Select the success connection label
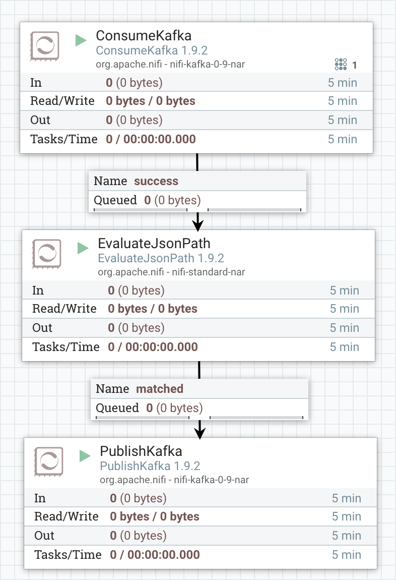This screenshot has width=396, height=580. [x=156, y=181]
